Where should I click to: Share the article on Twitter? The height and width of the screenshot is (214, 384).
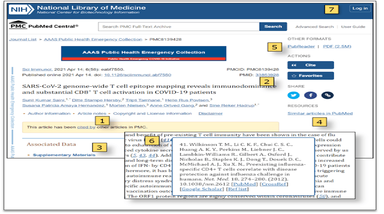294,95
